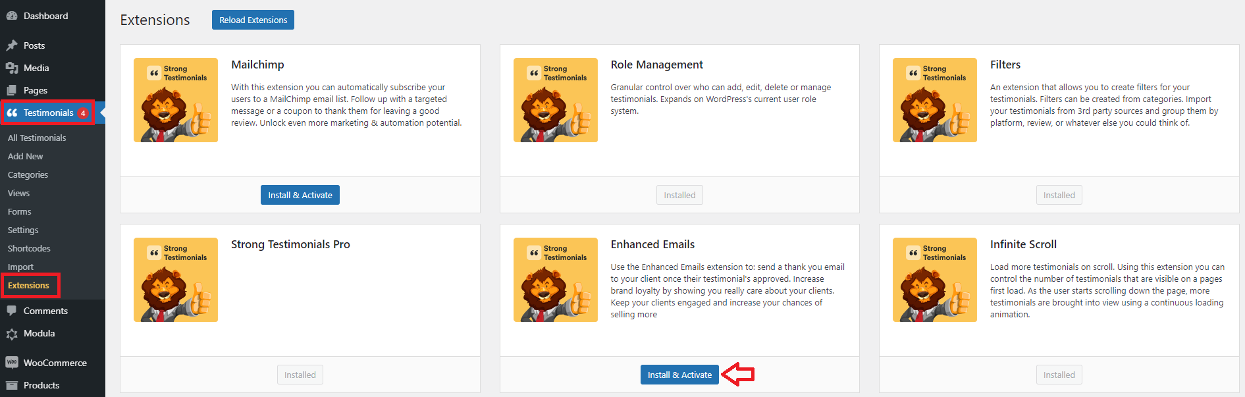
Task: Open the WooCommerce menu
Action: click(x=55, y=363)
